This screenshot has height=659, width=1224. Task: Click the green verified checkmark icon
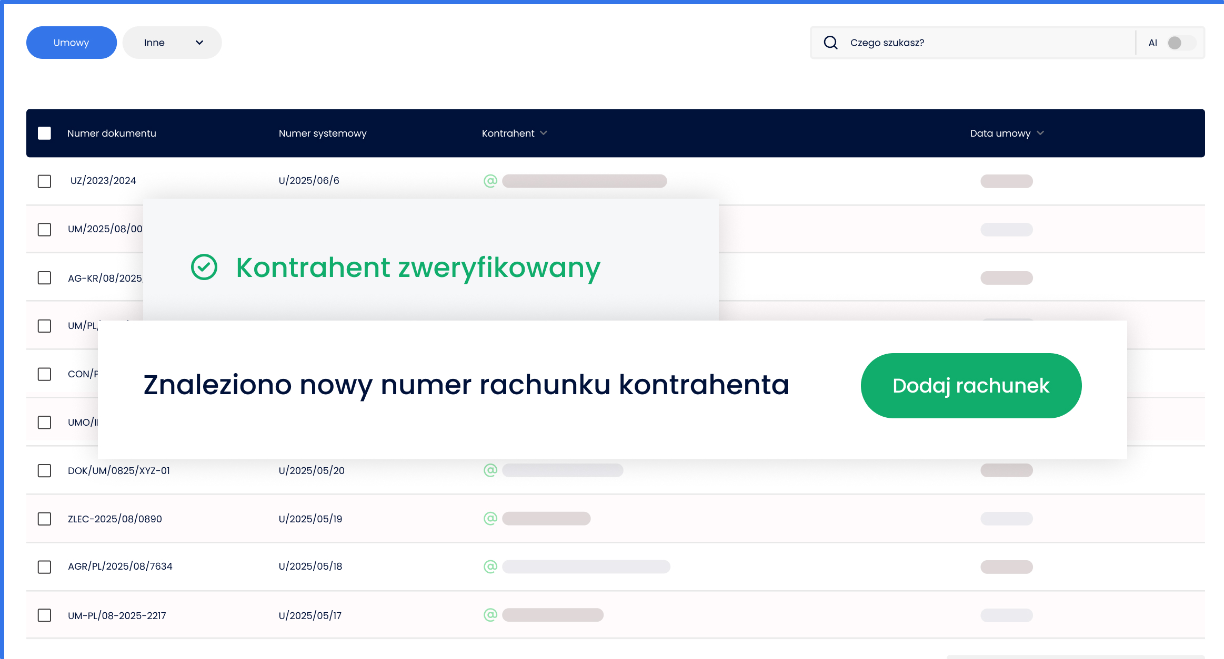click(x=204, y=267)
